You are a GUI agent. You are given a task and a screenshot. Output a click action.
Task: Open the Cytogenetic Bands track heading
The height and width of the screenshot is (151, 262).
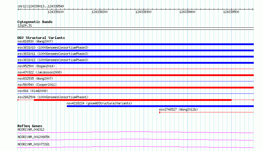(x=35, y=22)
